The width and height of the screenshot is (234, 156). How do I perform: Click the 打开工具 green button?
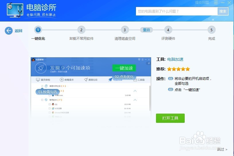[170, 118]
